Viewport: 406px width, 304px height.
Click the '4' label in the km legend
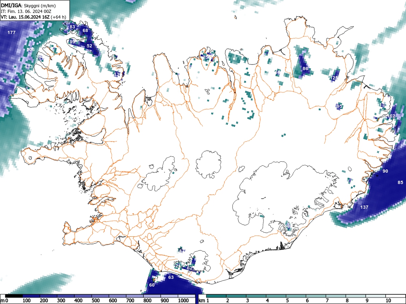pyautogui.click(x=267, y=301)
